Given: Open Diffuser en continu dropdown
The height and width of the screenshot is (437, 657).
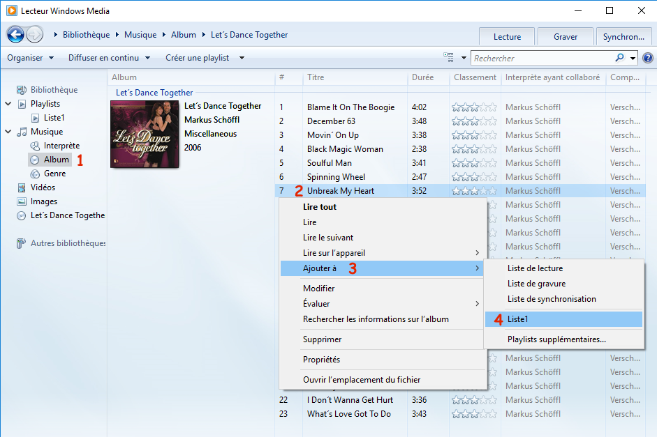Looking at the screenshot, I should 110,58.
